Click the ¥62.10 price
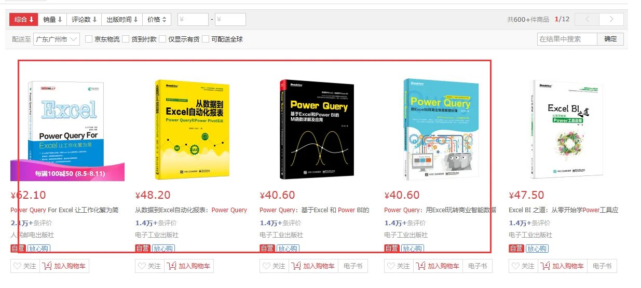 click(x=28, y=196)
